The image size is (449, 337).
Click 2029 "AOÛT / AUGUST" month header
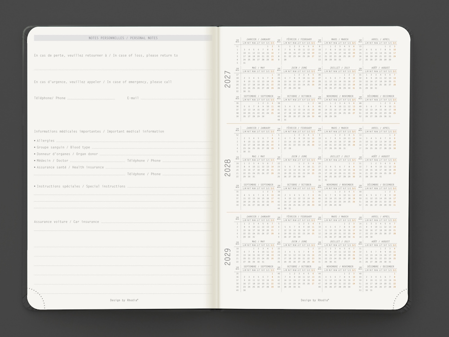pos(380,242)
